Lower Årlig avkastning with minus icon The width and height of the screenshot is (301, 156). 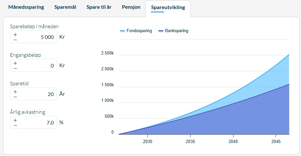pyautogui.click(x=15, y=126)
